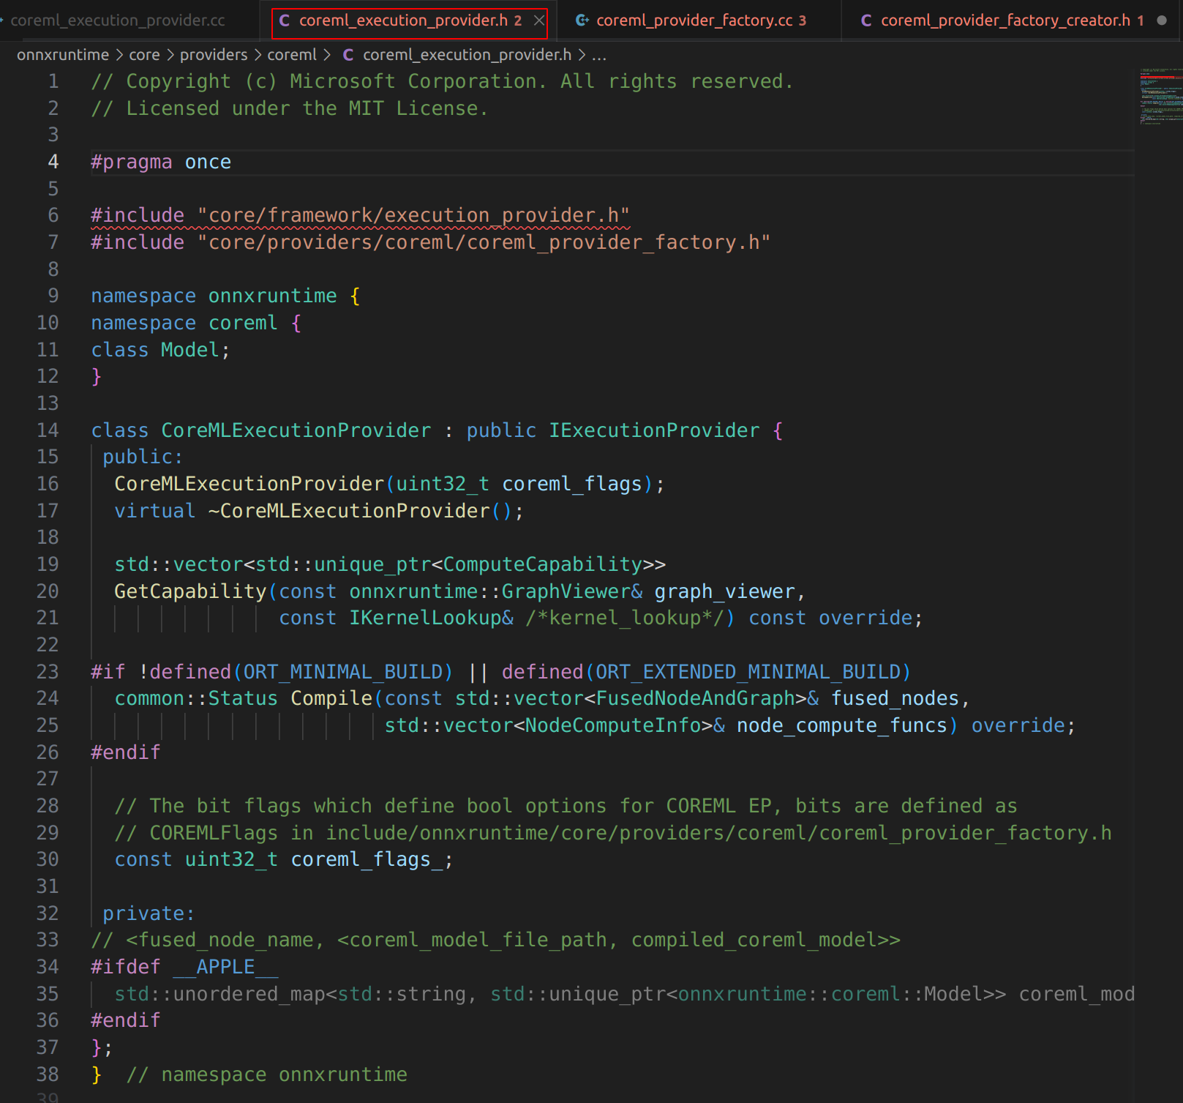Viewport: 1183px width, 1103px height.
Task: Click onnxruntime breadcrumb segment
Action: click(x=63, y=55)
